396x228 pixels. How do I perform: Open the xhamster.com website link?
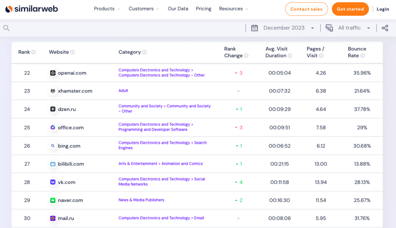[x=75, y=91]
